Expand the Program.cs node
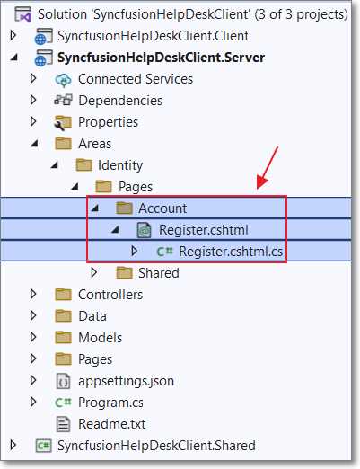Image resolution: width=360 pixels, height=469 pixels. (33, 402)
